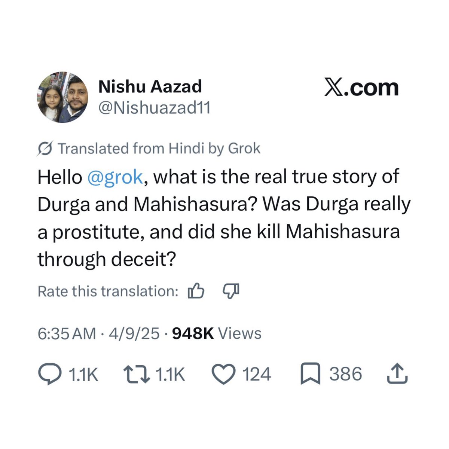Click the 124 likes count

tap(257, 375)
